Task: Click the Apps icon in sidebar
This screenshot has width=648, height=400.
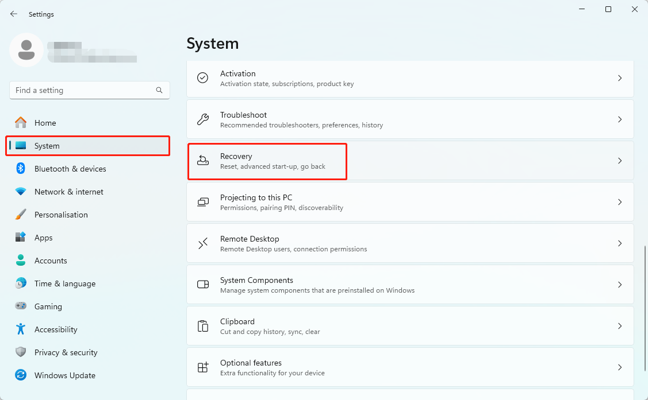Action: coord(21,237)
